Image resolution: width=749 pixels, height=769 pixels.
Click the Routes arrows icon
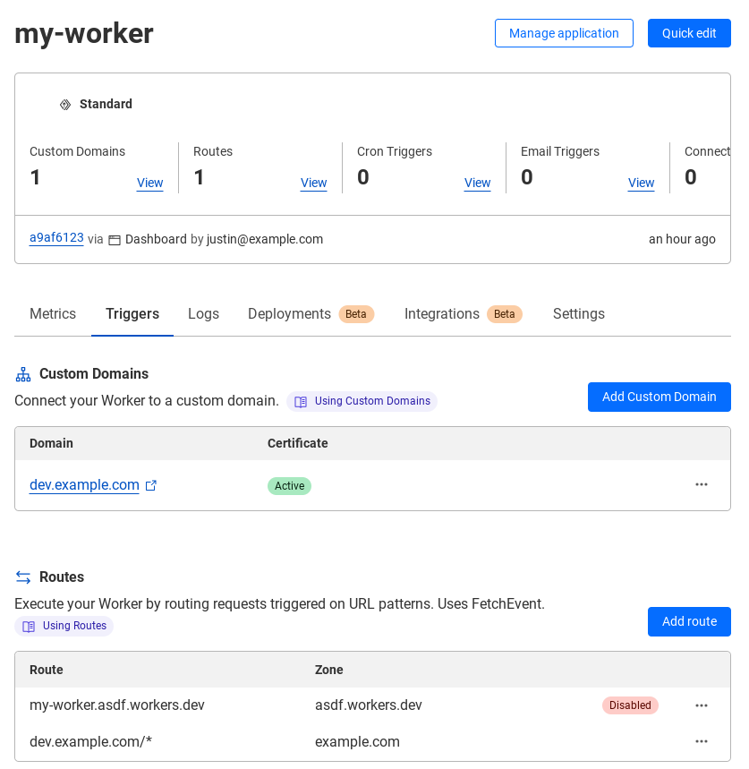(x=22, y=577)
